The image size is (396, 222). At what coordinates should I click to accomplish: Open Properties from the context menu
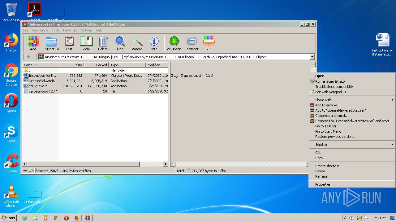click(x=352, y=184)
